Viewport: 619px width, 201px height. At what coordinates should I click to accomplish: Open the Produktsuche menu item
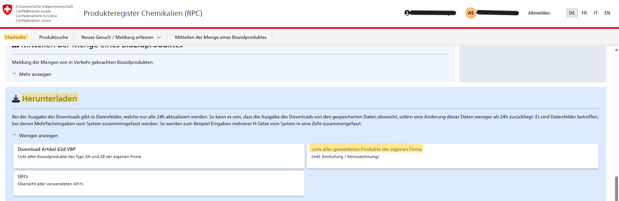54,37
